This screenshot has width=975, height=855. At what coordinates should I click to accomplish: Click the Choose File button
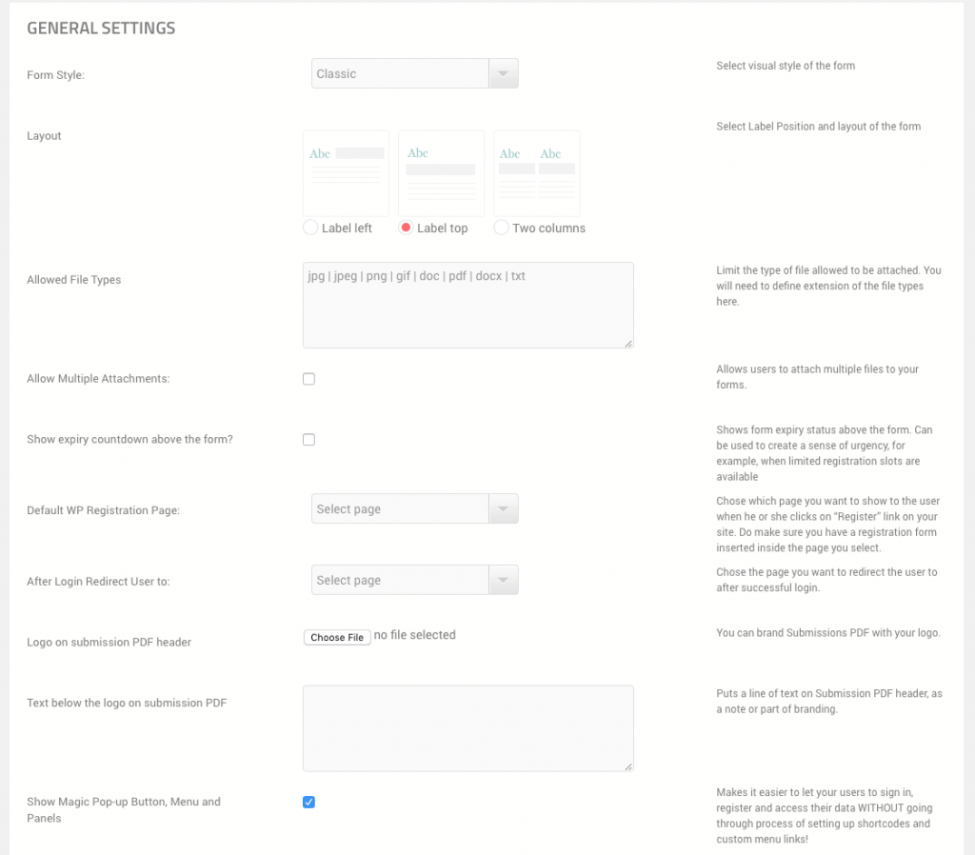(x=337, y=637)
